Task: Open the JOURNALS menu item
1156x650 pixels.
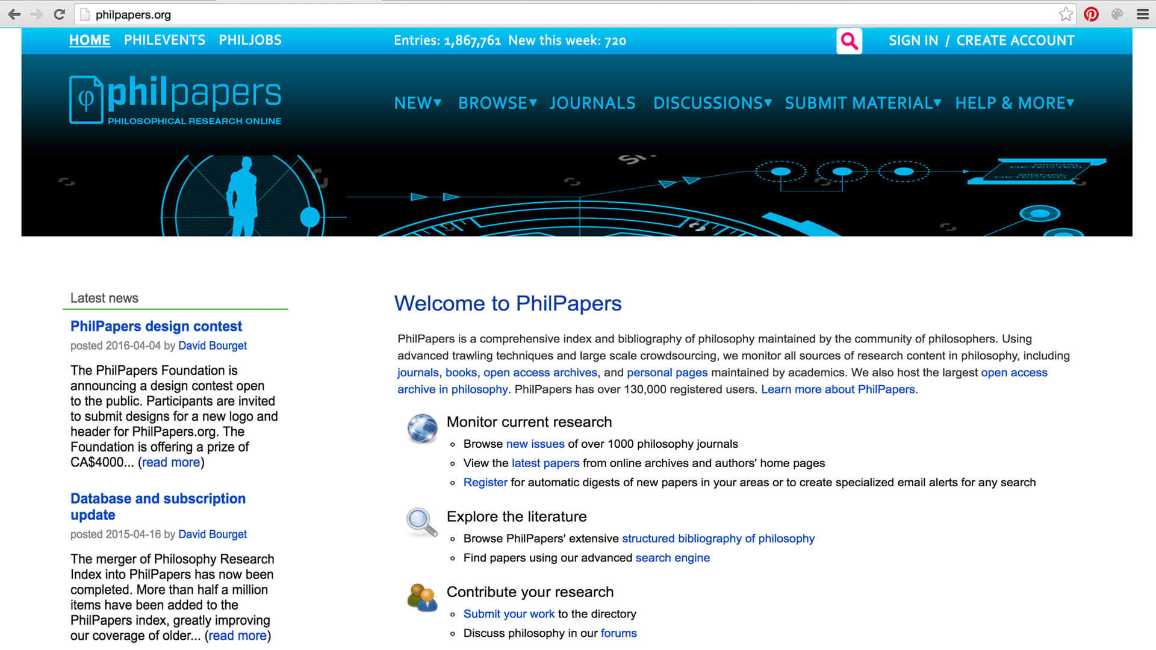Action: 592,103
